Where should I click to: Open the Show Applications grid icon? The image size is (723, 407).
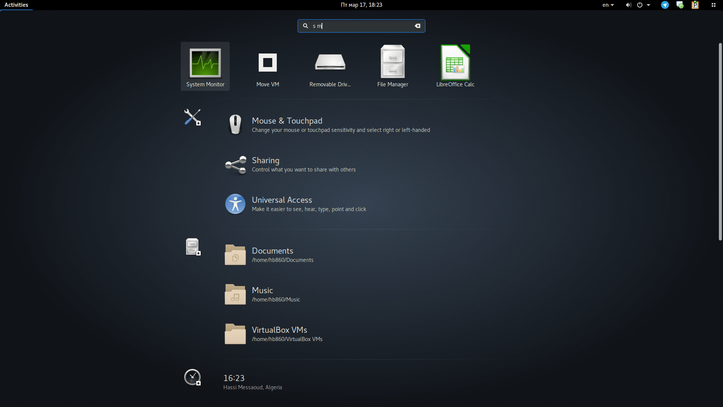click(x=714, y=5)
